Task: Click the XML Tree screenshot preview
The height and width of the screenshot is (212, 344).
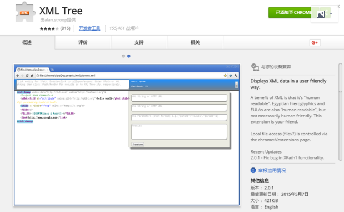Action: coord(127,135)
